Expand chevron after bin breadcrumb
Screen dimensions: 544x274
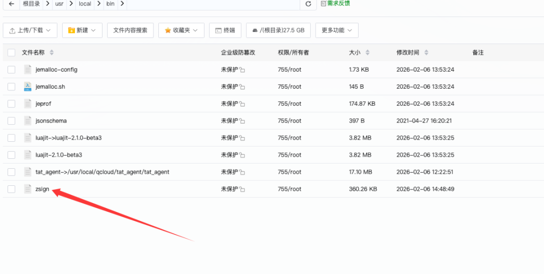[x=122, y=4]
